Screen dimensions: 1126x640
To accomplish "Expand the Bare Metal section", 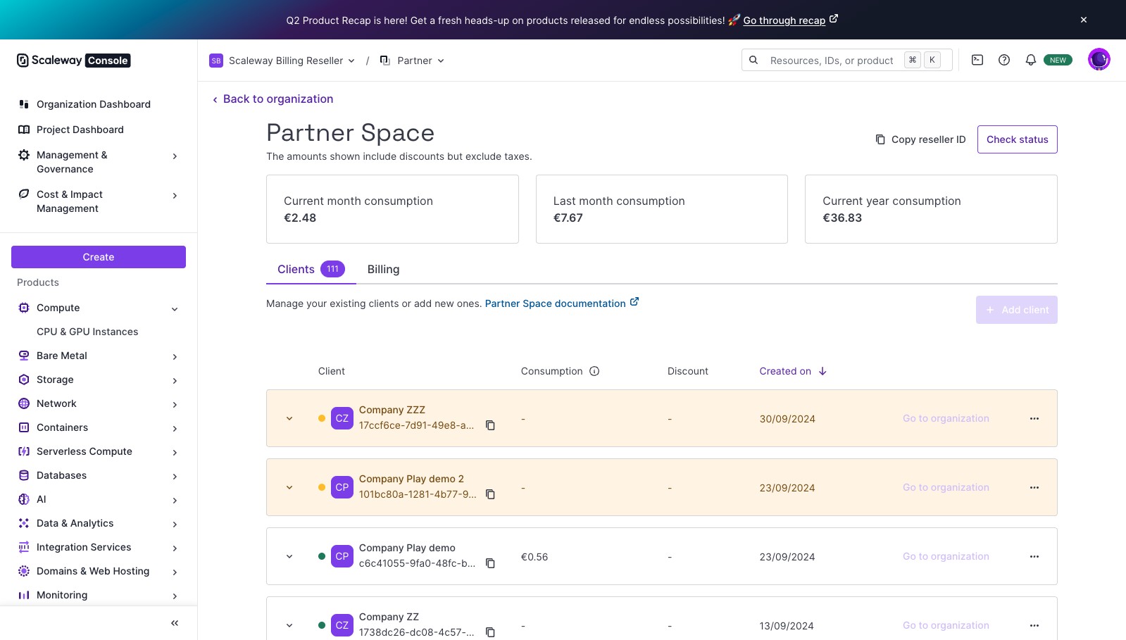I will 175,357.
